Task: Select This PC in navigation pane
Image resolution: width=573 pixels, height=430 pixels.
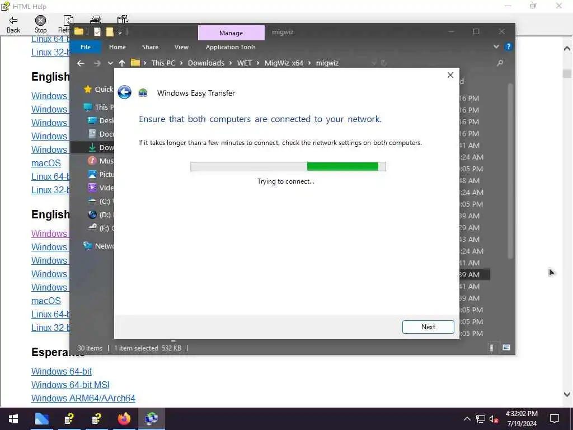Action: click(98, 107)
